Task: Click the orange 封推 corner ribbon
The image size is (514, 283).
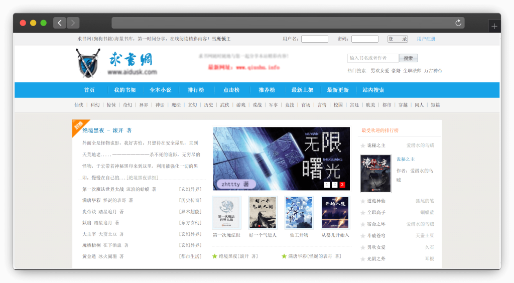Action: [x=79, y=126]
